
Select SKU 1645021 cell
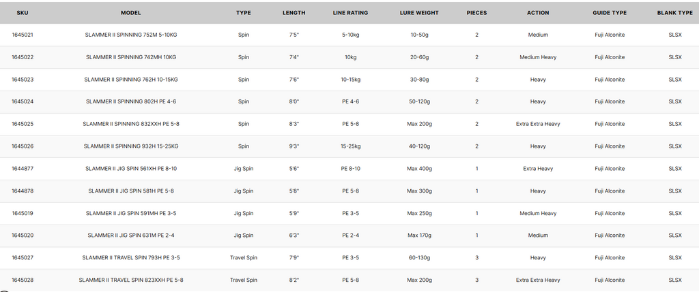[x=23, y=35]
